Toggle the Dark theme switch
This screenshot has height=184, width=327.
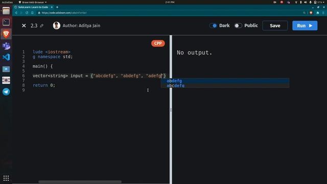[x=213, y=26]
